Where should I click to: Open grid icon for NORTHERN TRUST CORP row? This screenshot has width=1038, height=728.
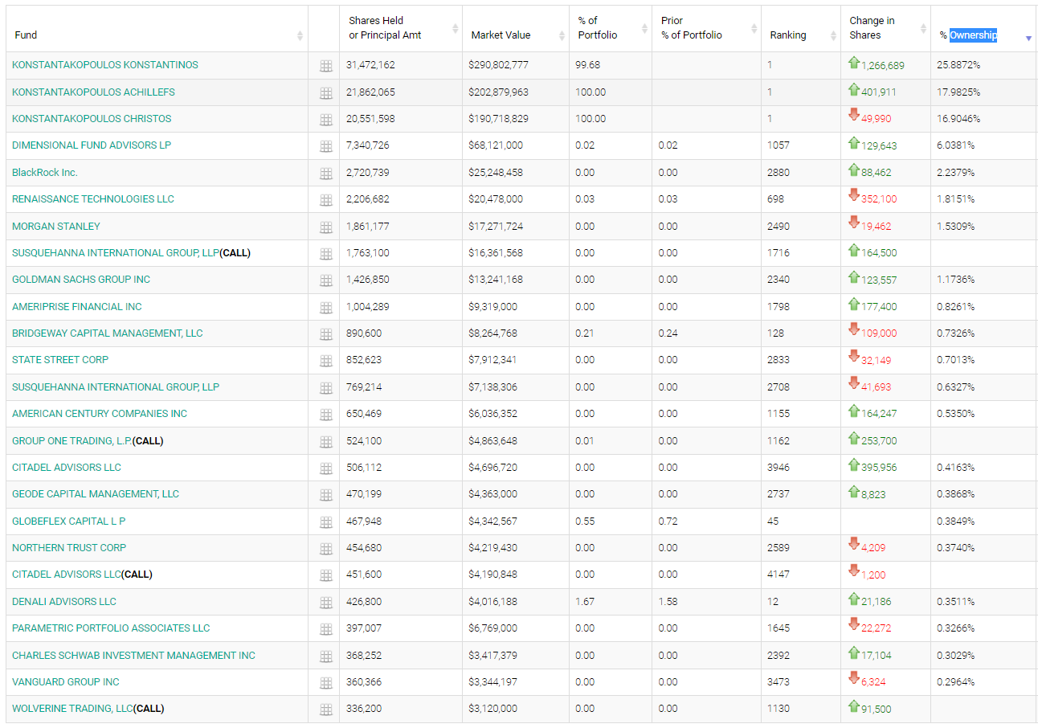pos(325,549)
